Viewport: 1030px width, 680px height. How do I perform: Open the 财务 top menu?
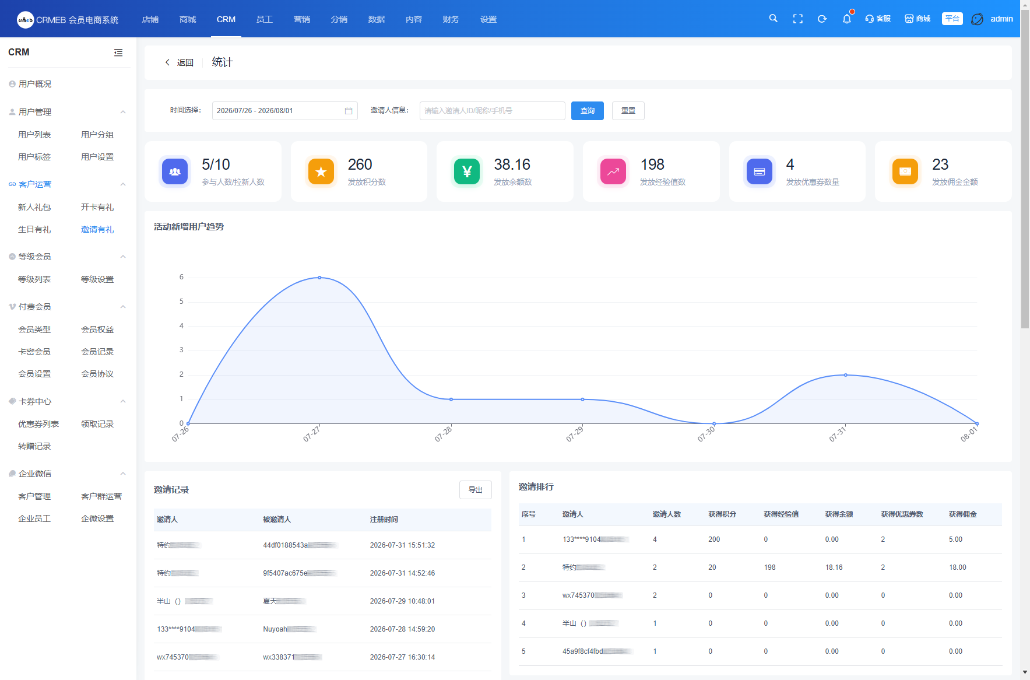pos(451,19)
